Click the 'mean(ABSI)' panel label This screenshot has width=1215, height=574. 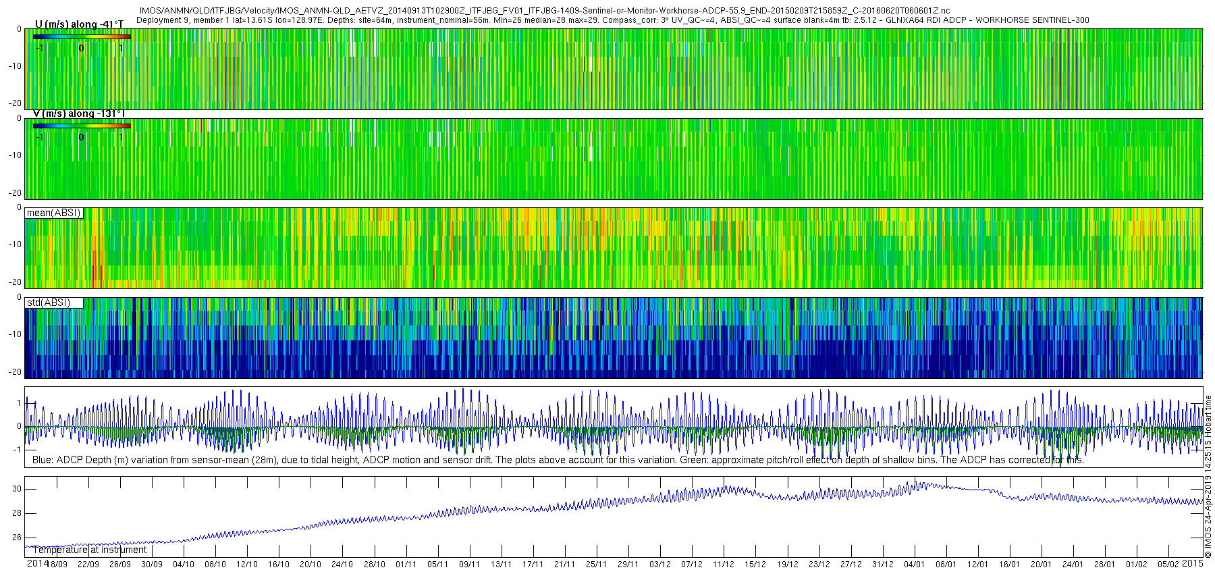pyautogui.click(x=54, y=213)
